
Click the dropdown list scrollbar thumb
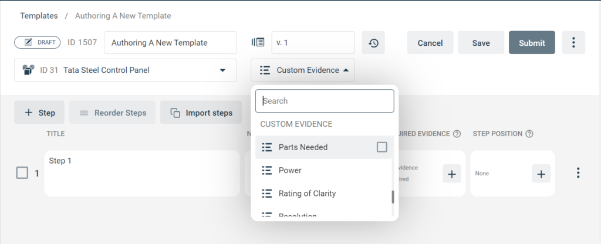coord(393,197)
